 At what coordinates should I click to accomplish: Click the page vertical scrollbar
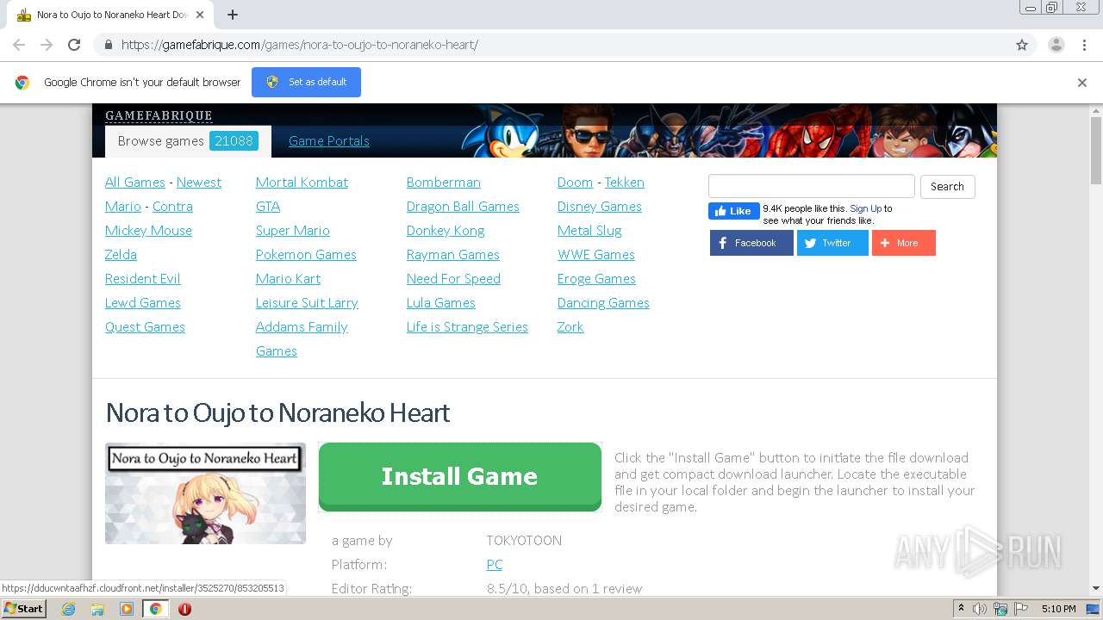pos(1096,152)
